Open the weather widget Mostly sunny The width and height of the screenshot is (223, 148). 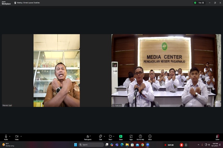click(x=9, y=145)
